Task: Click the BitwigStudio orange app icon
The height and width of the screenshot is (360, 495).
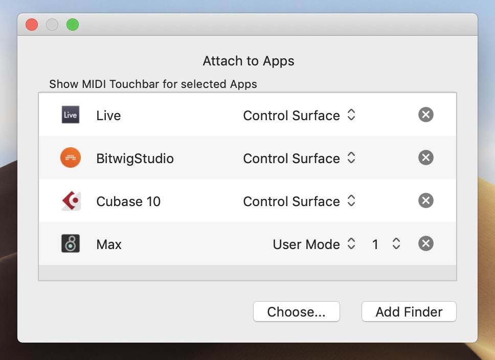Action: [x=70, y=158]
